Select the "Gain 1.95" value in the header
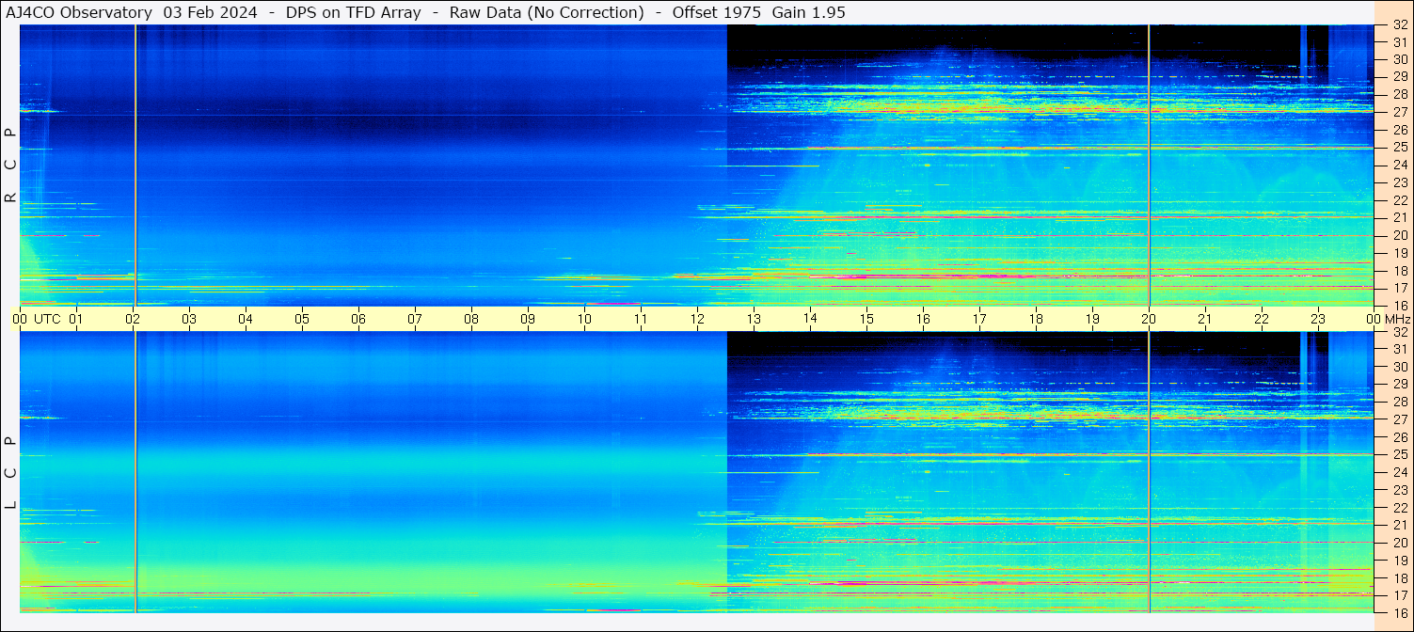Screen dimensions: 1414x632 pyautogui.click(x=808, y=12)
